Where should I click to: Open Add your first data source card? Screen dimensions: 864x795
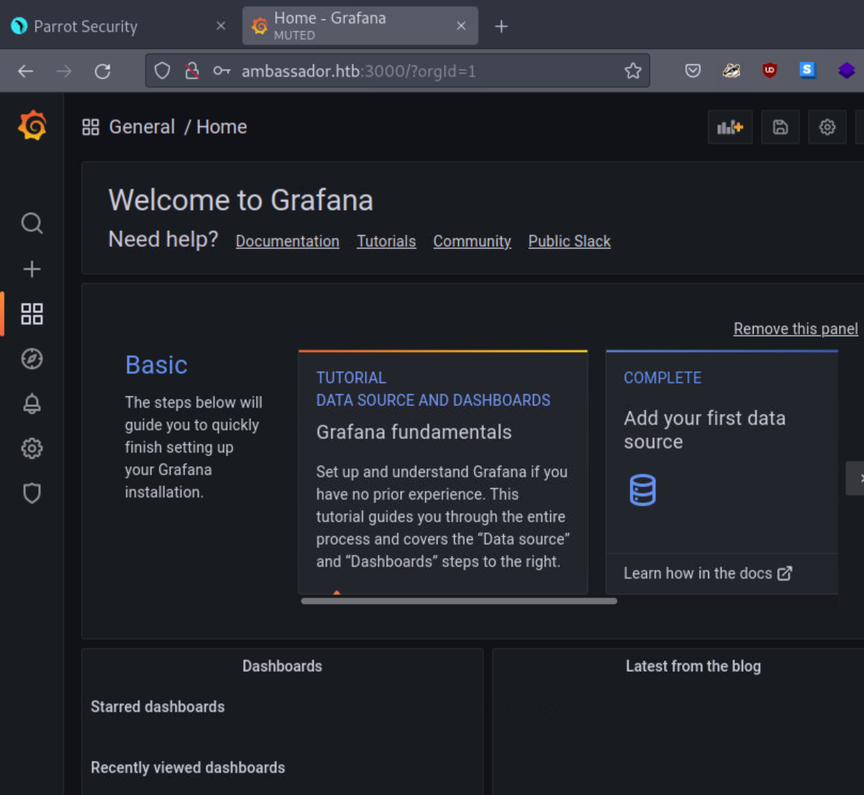click(722, 473)
